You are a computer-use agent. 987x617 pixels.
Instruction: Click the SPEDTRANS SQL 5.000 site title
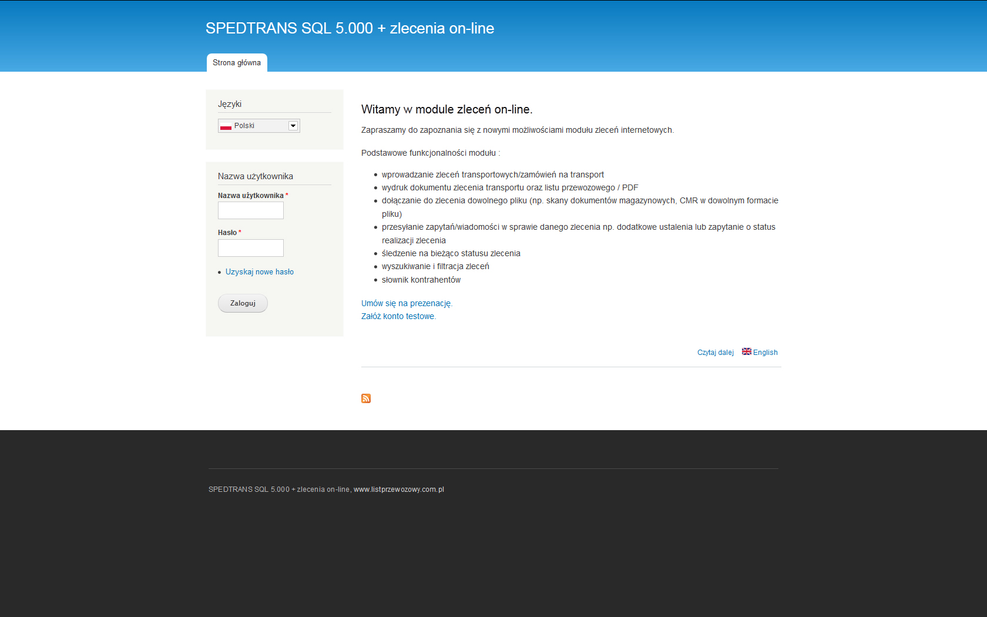tap(350, 28)
